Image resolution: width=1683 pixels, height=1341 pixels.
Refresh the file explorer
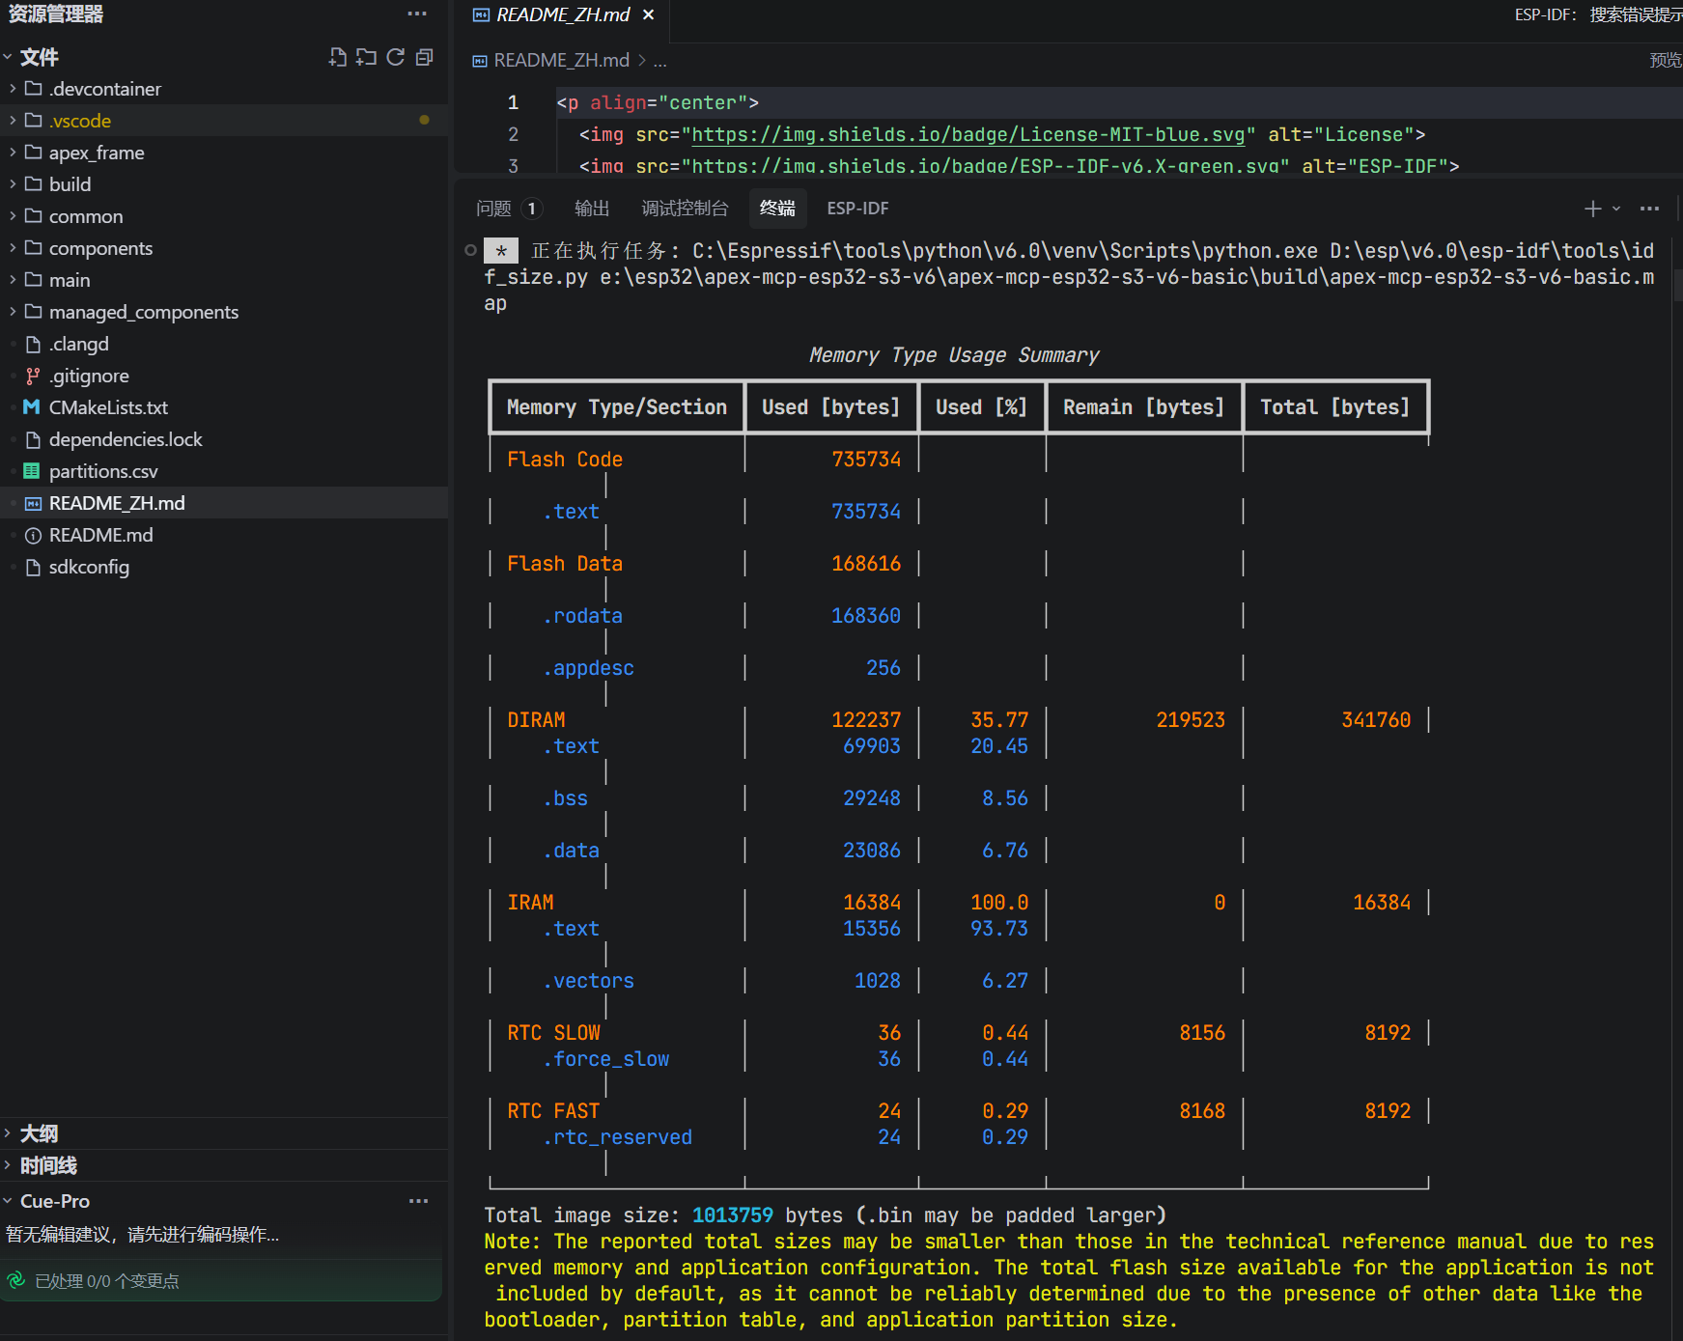point(395,57)
